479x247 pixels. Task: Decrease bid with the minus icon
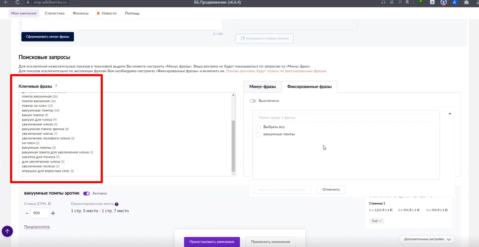[27, 213]
